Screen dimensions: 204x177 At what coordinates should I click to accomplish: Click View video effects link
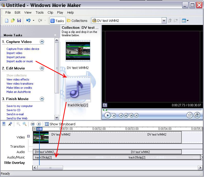coord(18,79)
